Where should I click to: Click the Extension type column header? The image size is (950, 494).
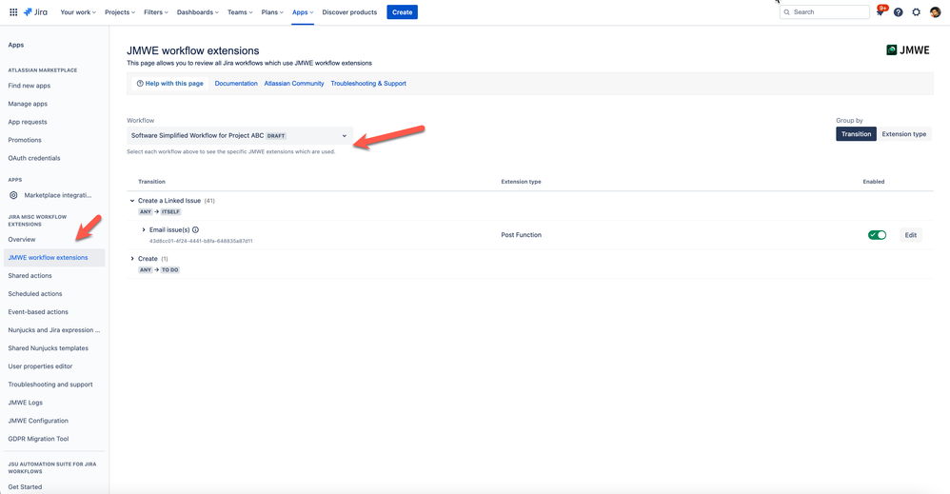(521, 182)
